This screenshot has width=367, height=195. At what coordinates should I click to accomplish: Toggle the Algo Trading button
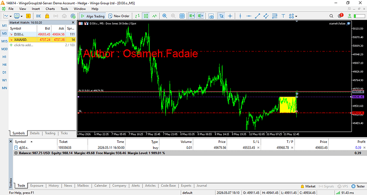93,16
